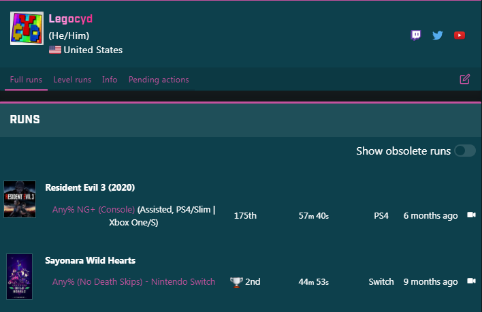
Task: Click the United States country text
Action: click(x=93, y=50)
